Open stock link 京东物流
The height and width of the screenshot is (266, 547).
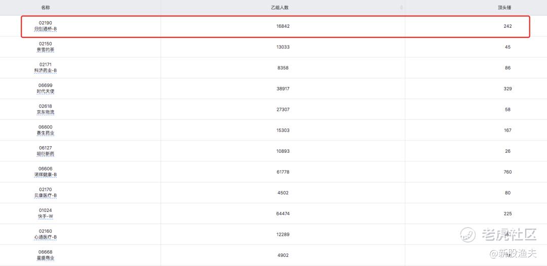click(45, 112)
